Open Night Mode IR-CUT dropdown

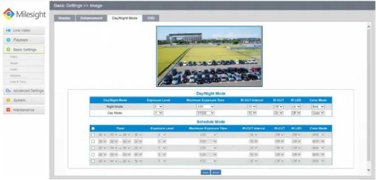278,107
